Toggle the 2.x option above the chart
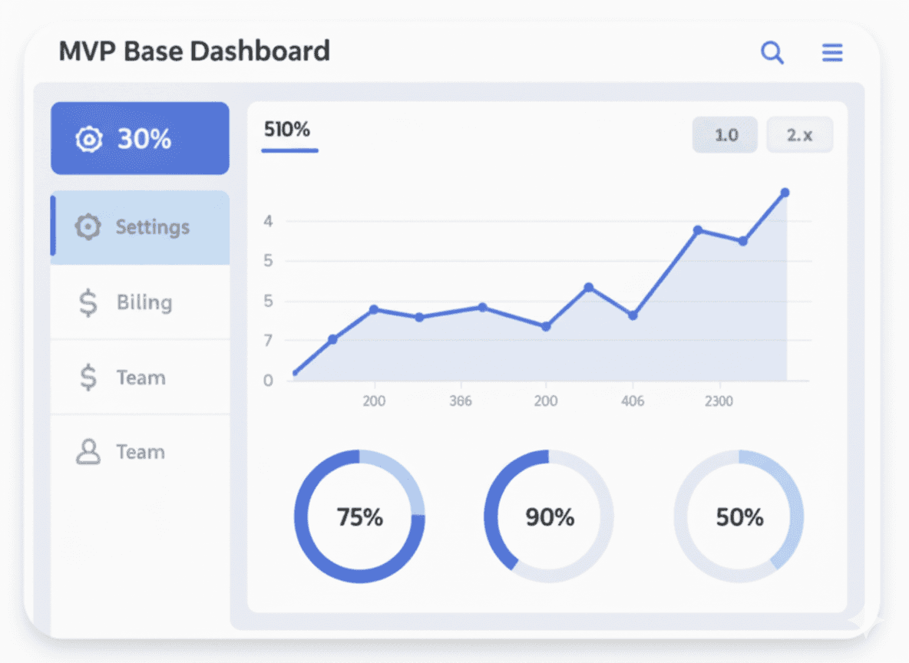This screenshot has width=909, height=663. tap(799, 134)
